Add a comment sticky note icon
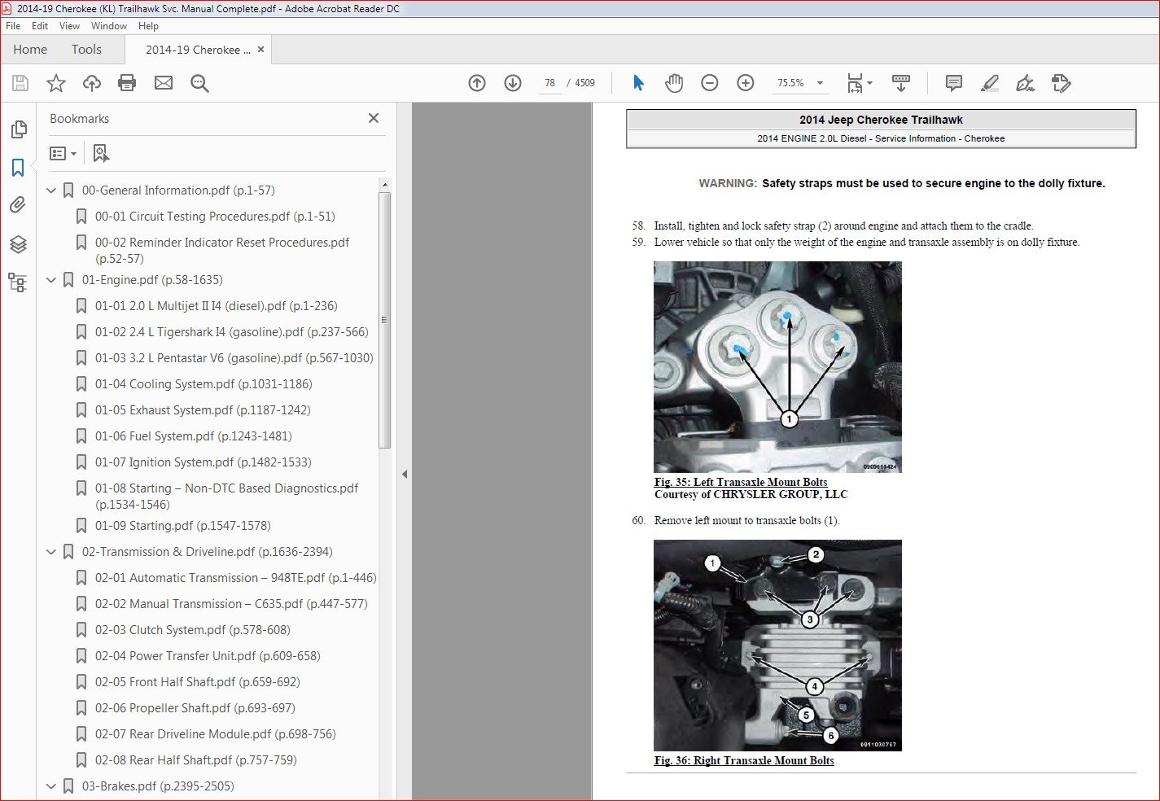 [x=954, y=83]
